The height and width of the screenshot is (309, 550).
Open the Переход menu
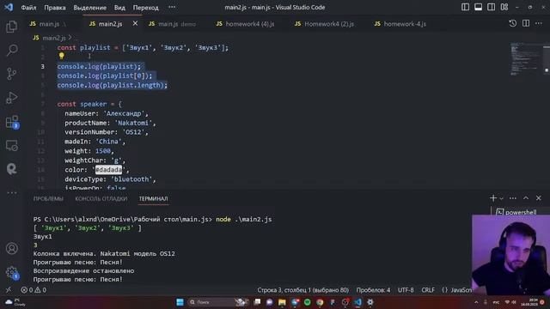(x=145, y=8)
